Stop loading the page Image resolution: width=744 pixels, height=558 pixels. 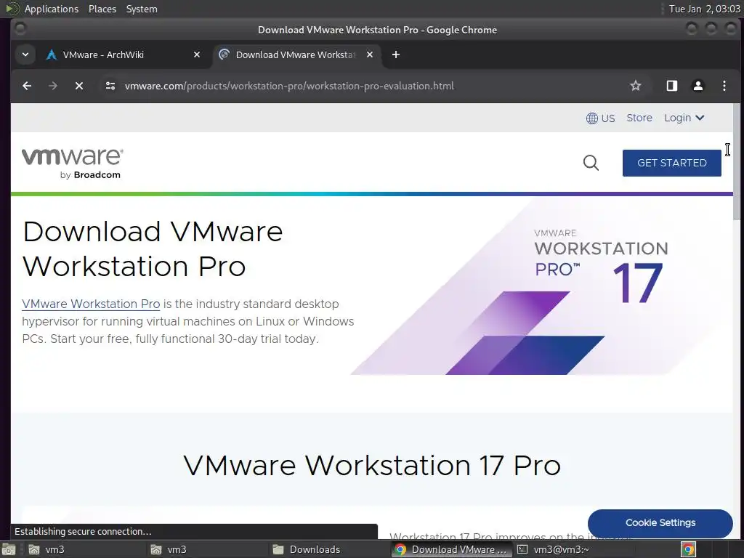click(79, 86)
